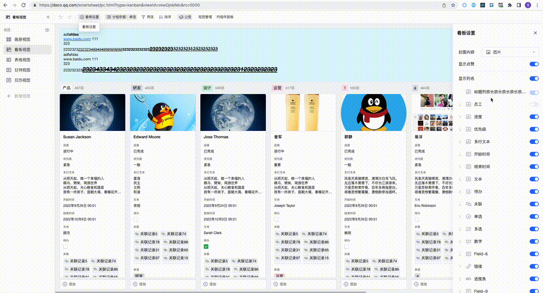
Task: Toggle the 优先级 field visibility switch
Action: pos(534,129)
